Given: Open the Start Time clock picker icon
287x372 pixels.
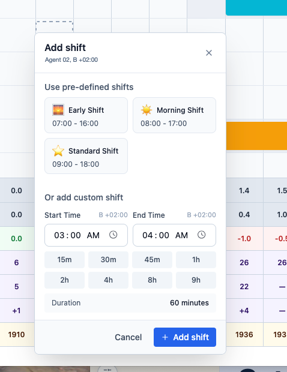Looking at the screenshot, I should tap(113, 235).
